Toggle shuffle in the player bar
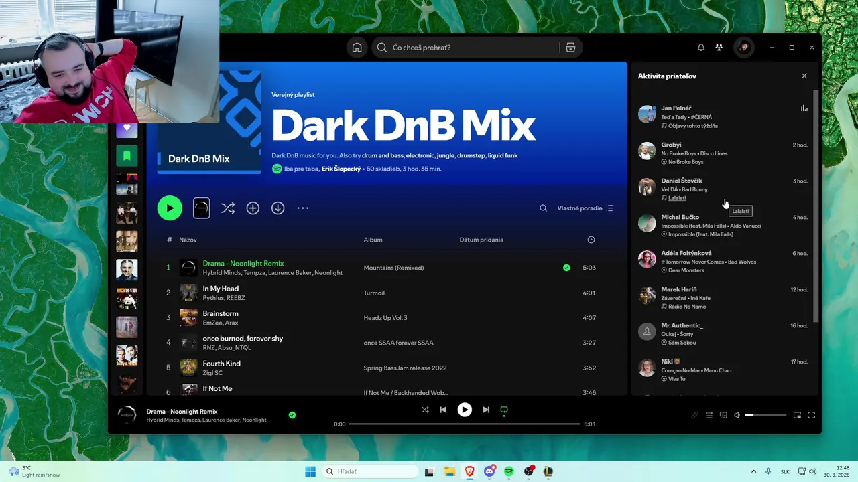Image resolution: width=858 pixels, height=482 pixels. pos(425,410)
